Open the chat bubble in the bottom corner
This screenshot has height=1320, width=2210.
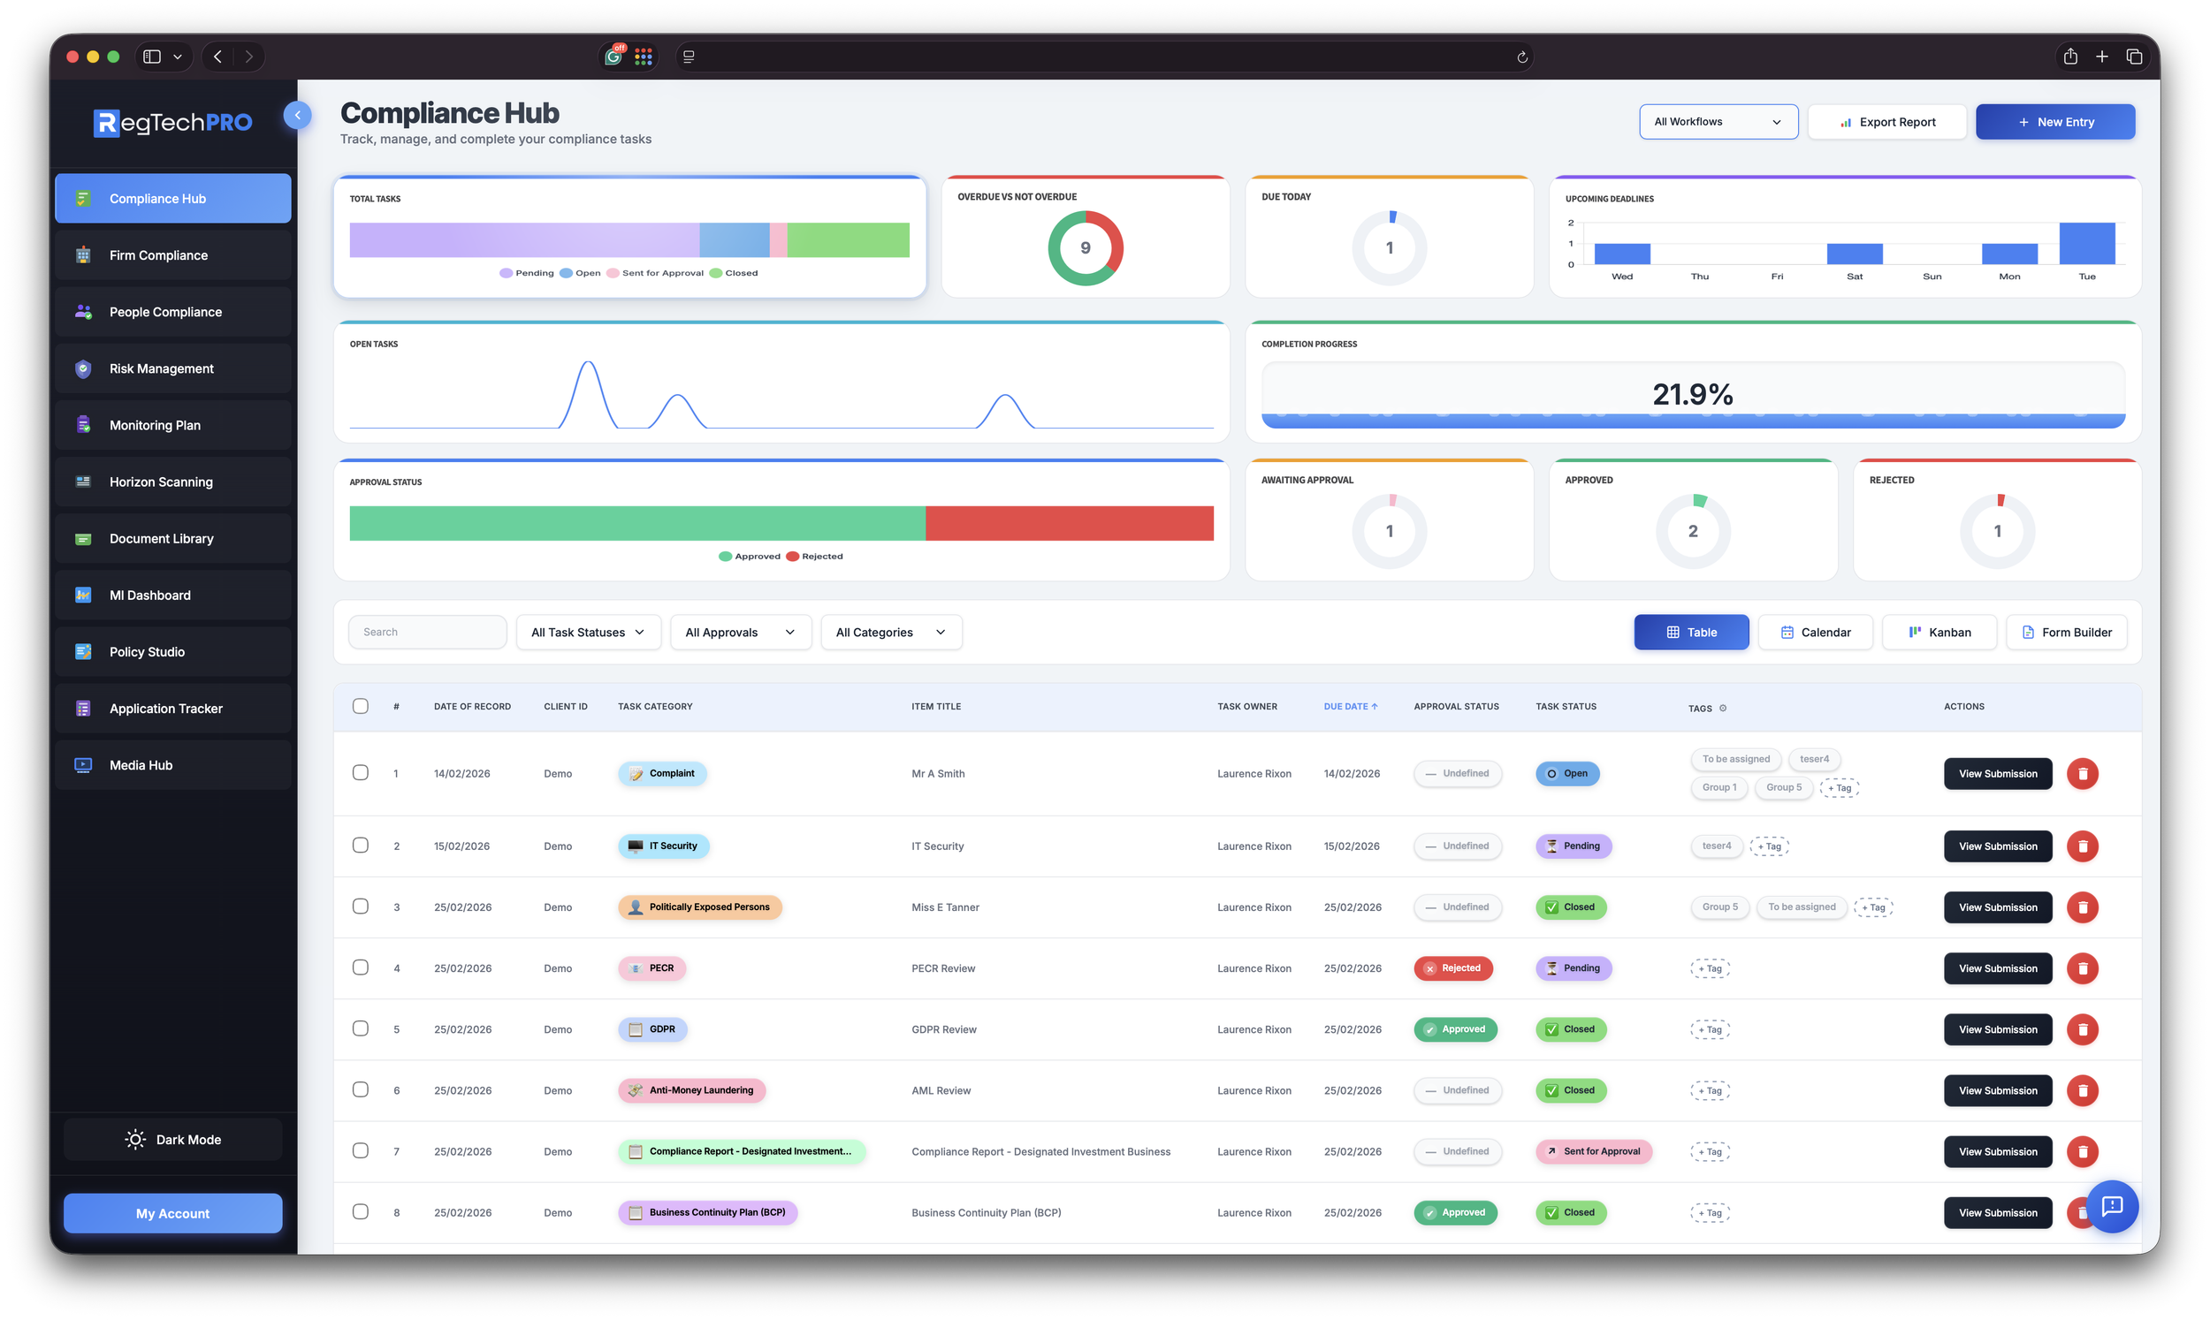click(x=2113, y=1206)
